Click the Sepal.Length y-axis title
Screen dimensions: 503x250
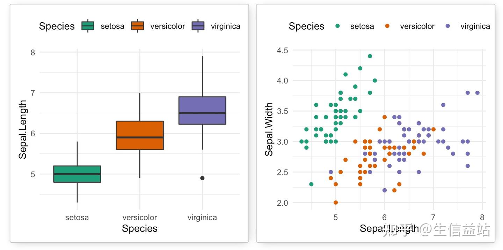coord(23,130)
